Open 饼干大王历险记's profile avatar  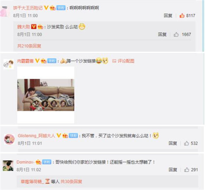5,12
